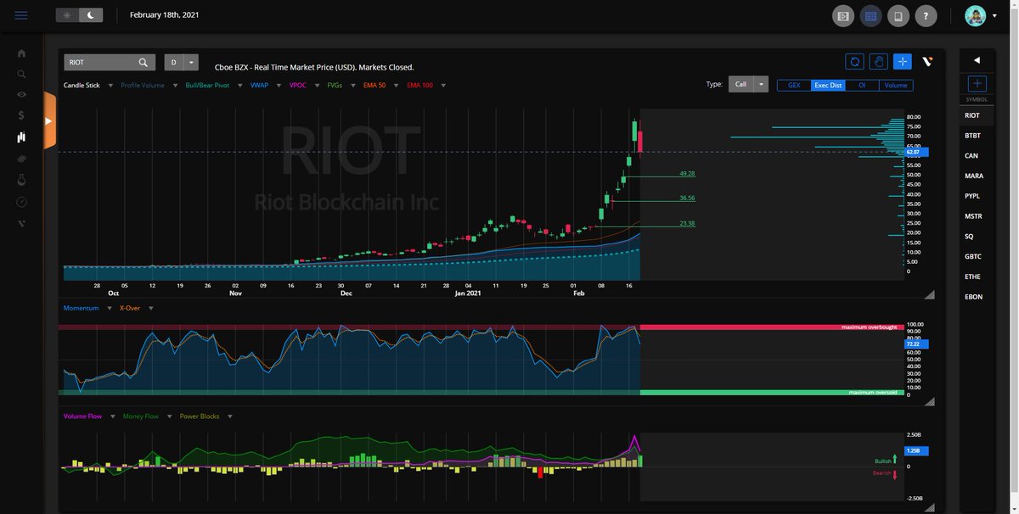Toggle the Power Blocks indicator label

tap(200, 416)
